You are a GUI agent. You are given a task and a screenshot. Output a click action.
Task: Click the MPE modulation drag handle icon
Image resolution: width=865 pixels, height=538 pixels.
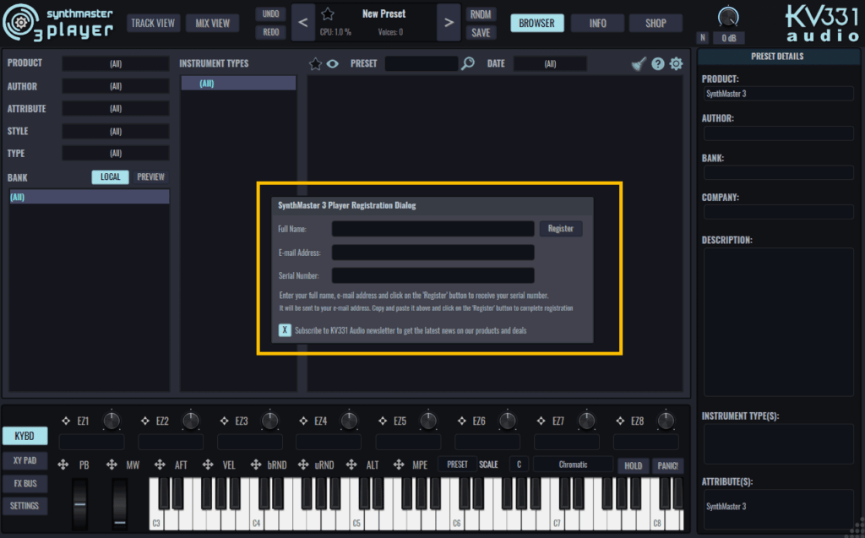click(x=399, y=465)
